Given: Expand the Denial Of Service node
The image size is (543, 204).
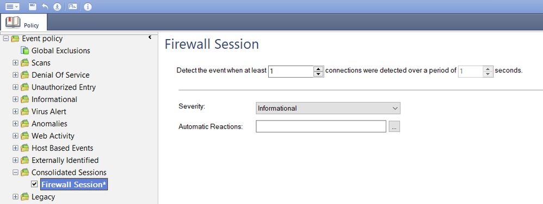Looking at the screenshot, I should point(15,75).
